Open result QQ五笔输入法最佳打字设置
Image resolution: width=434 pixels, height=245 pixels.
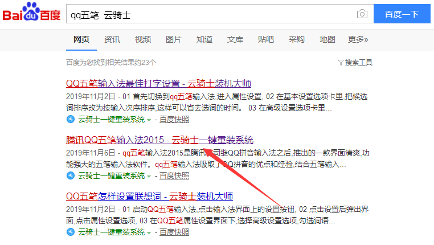(158, 83)
